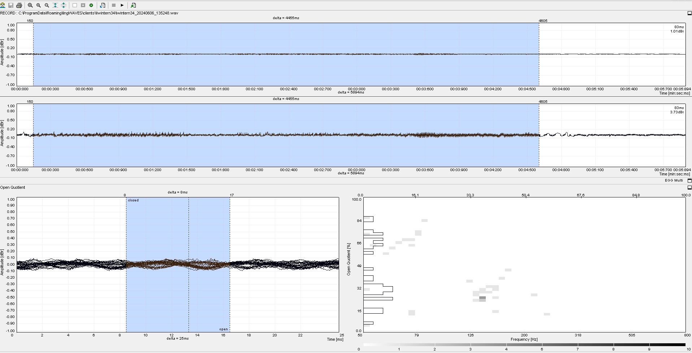Click 4605 end marker on second waveform
The width and height of the screenshot is (692, 353).
click(543, 101)
